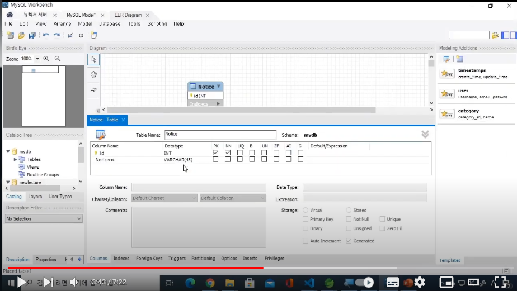517x291 pixels.
Task: Select the hand pan tool
Action: (93, 75)
